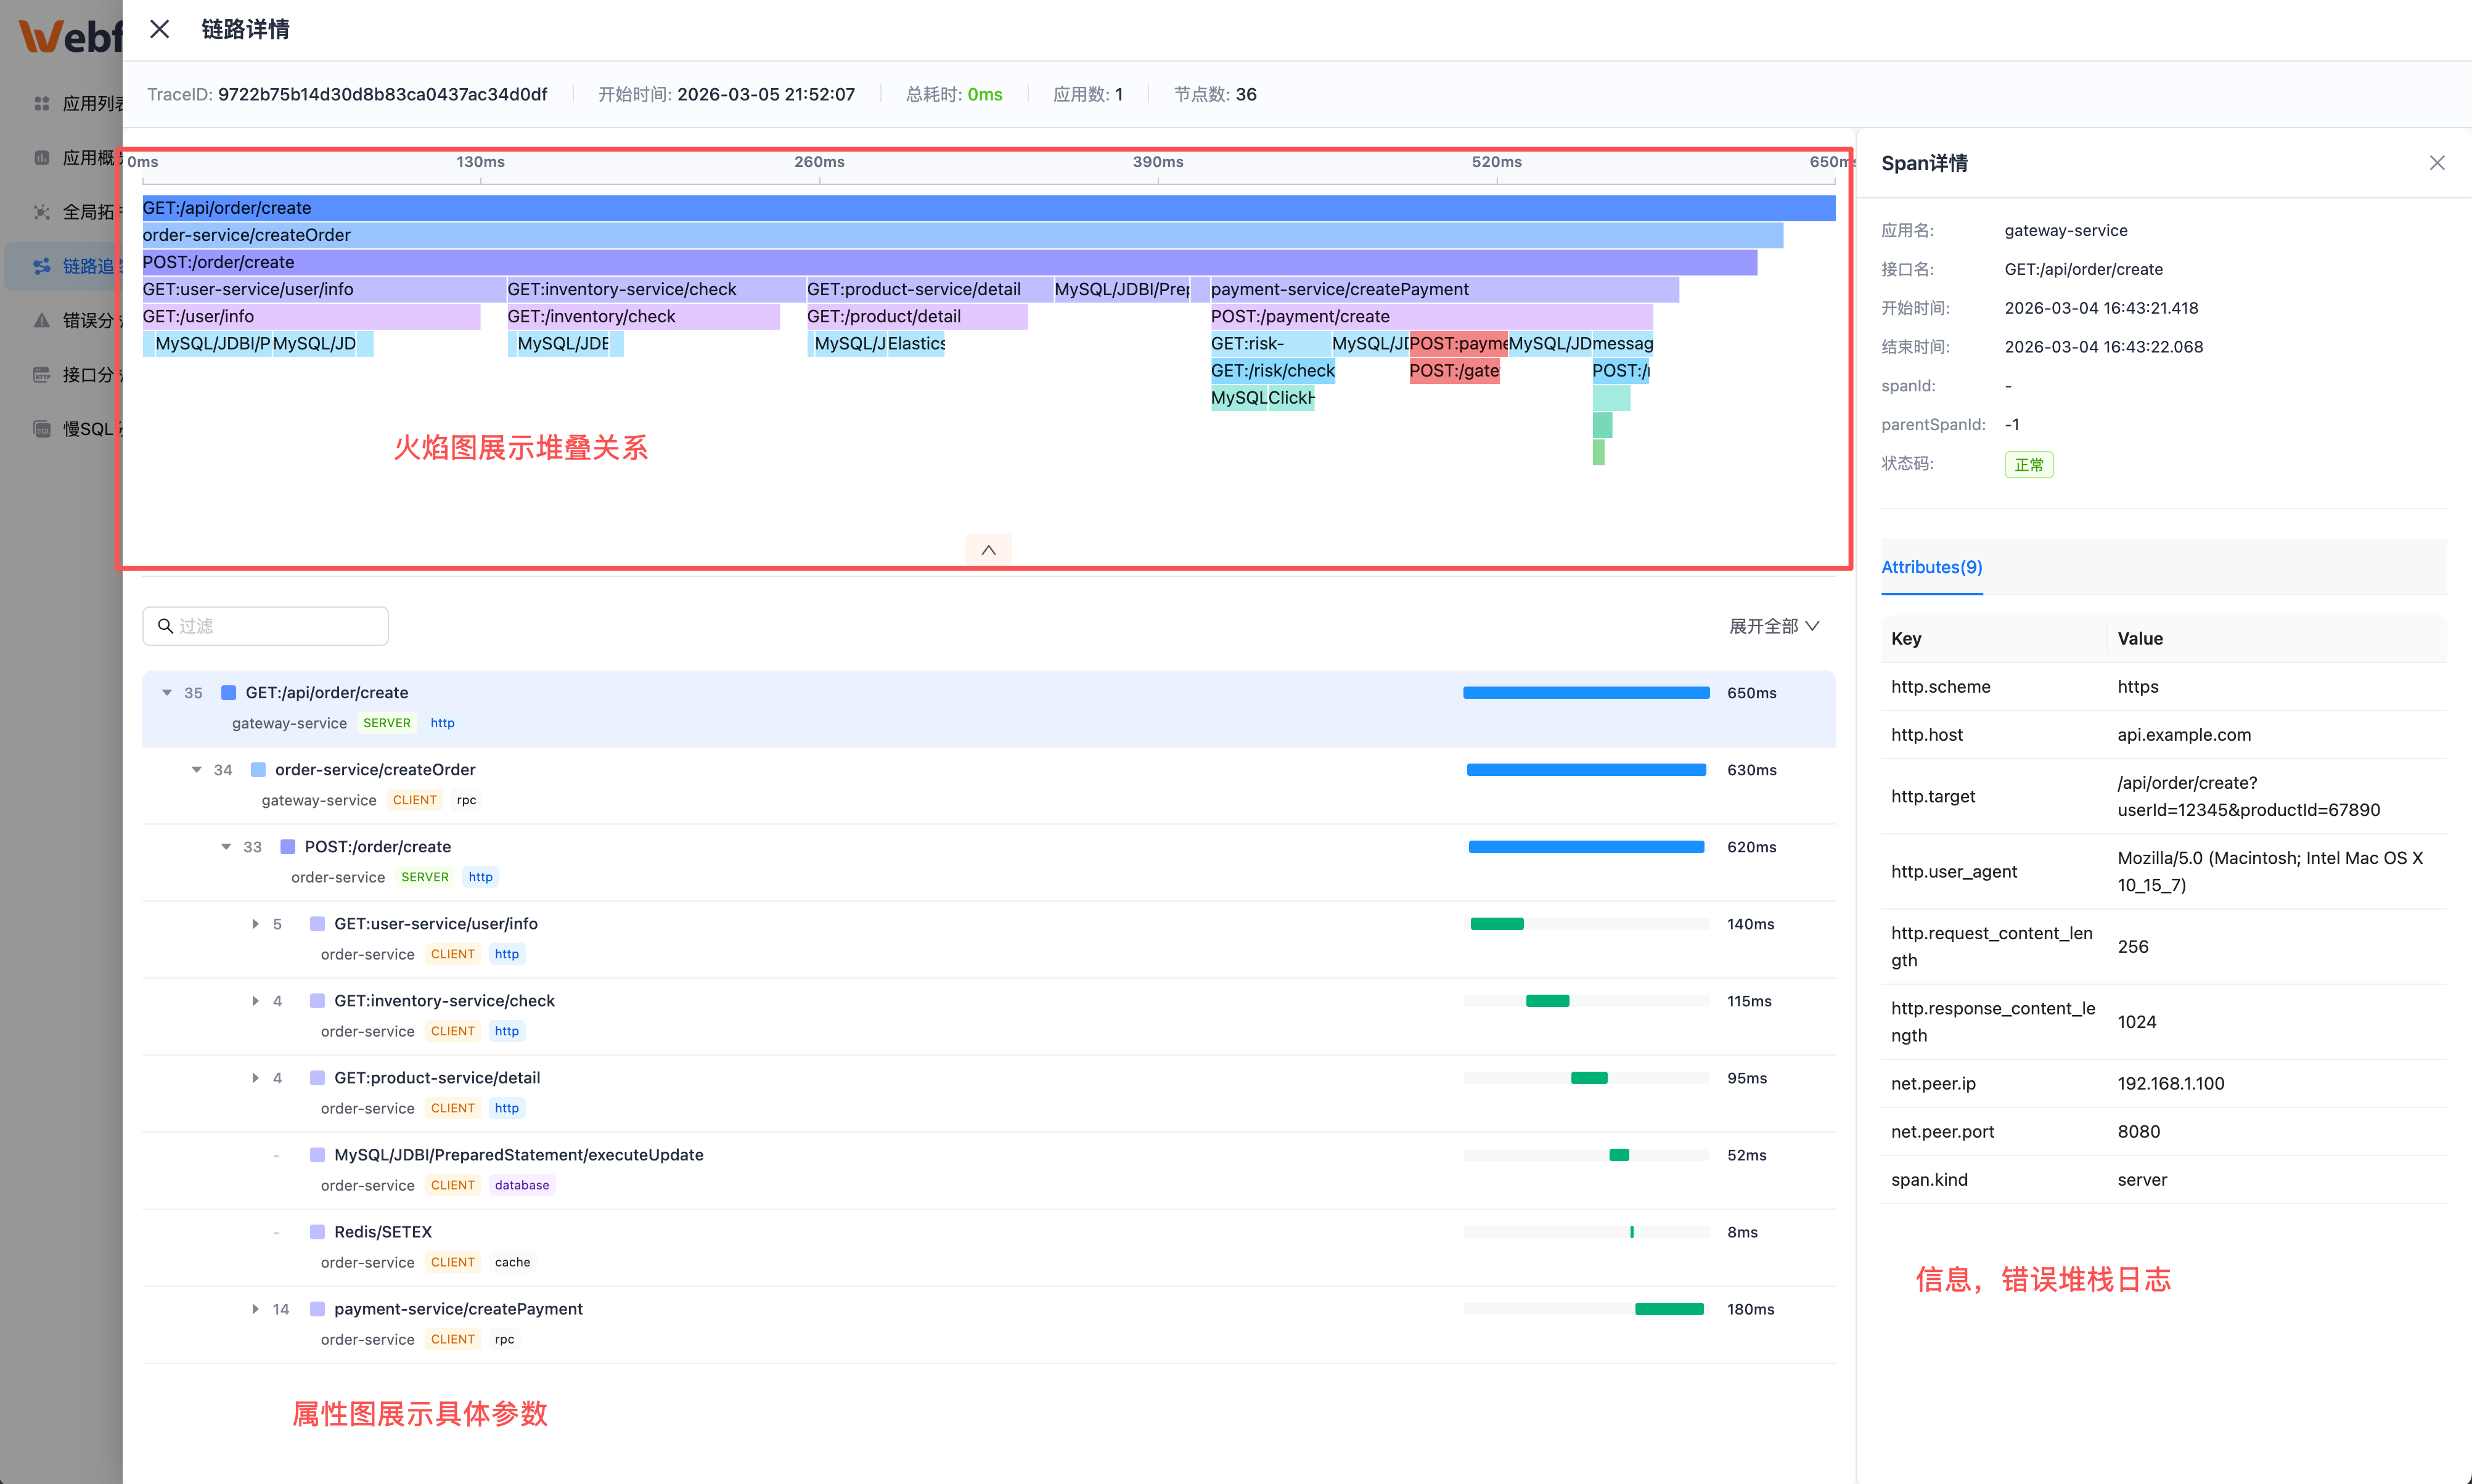Collapse the flame graph with up chevron
This screenshot has width=2472, height=1484.
tap(988, 550)
